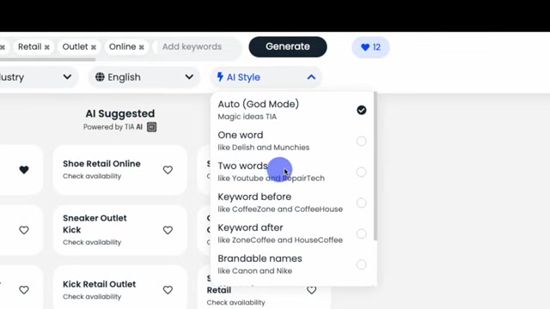The image size is (550, 309).
Task: Expand the Industry dropdown
Action: (37, 77)
